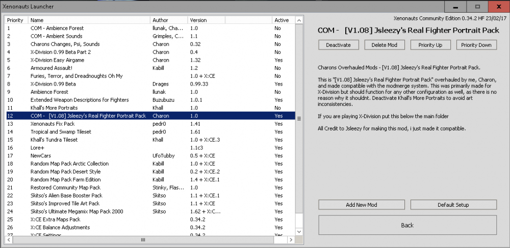
Task: Select the NewCars mod row
Action: point(150,155)
